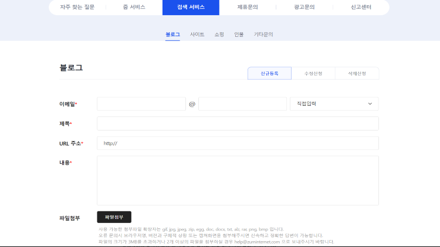The height and width of the screenshot is (247, 440).
Task: Click the 제목 field label
Action: pyautogui.click(x=65, y=123)
